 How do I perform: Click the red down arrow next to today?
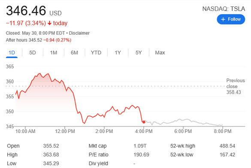pos(49,23)
